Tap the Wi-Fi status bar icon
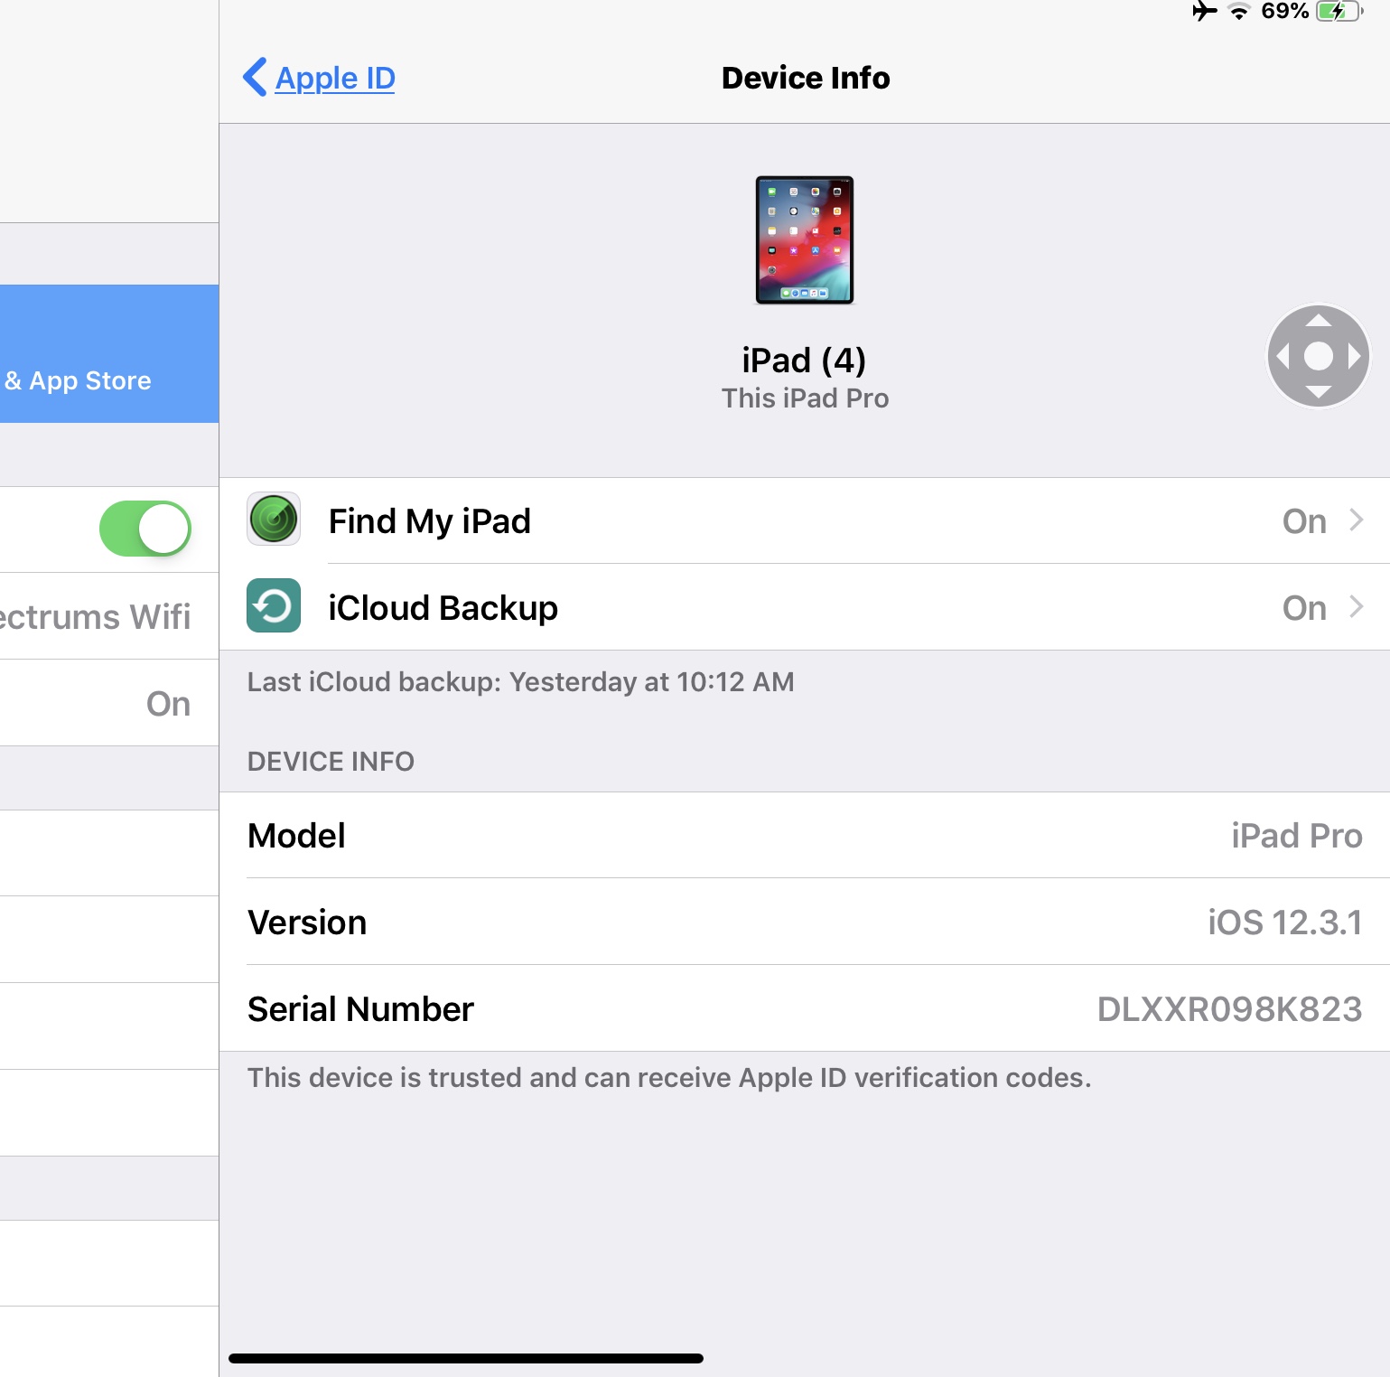The height and width of the screenshot is (1377, 1390). (1239, 12)
